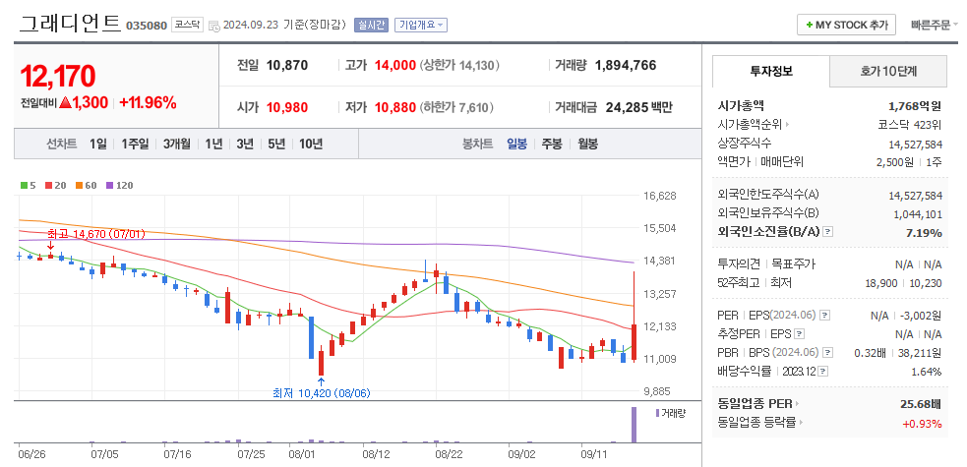Expand the 빠른주문 dropdown

[934, 26]
